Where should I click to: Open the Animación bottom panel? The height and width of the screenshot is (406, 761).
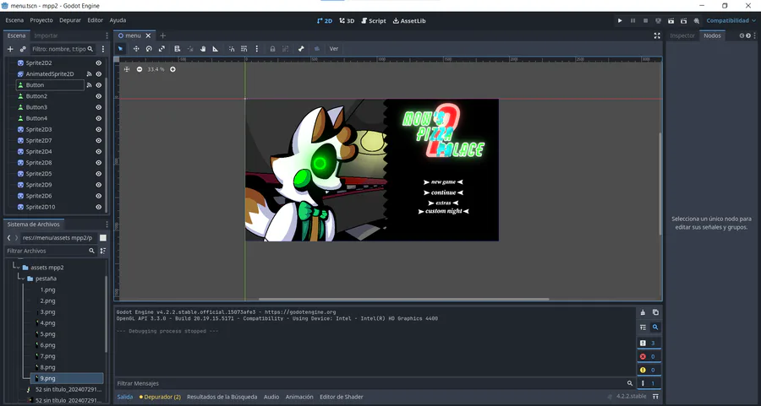(299, 397)
